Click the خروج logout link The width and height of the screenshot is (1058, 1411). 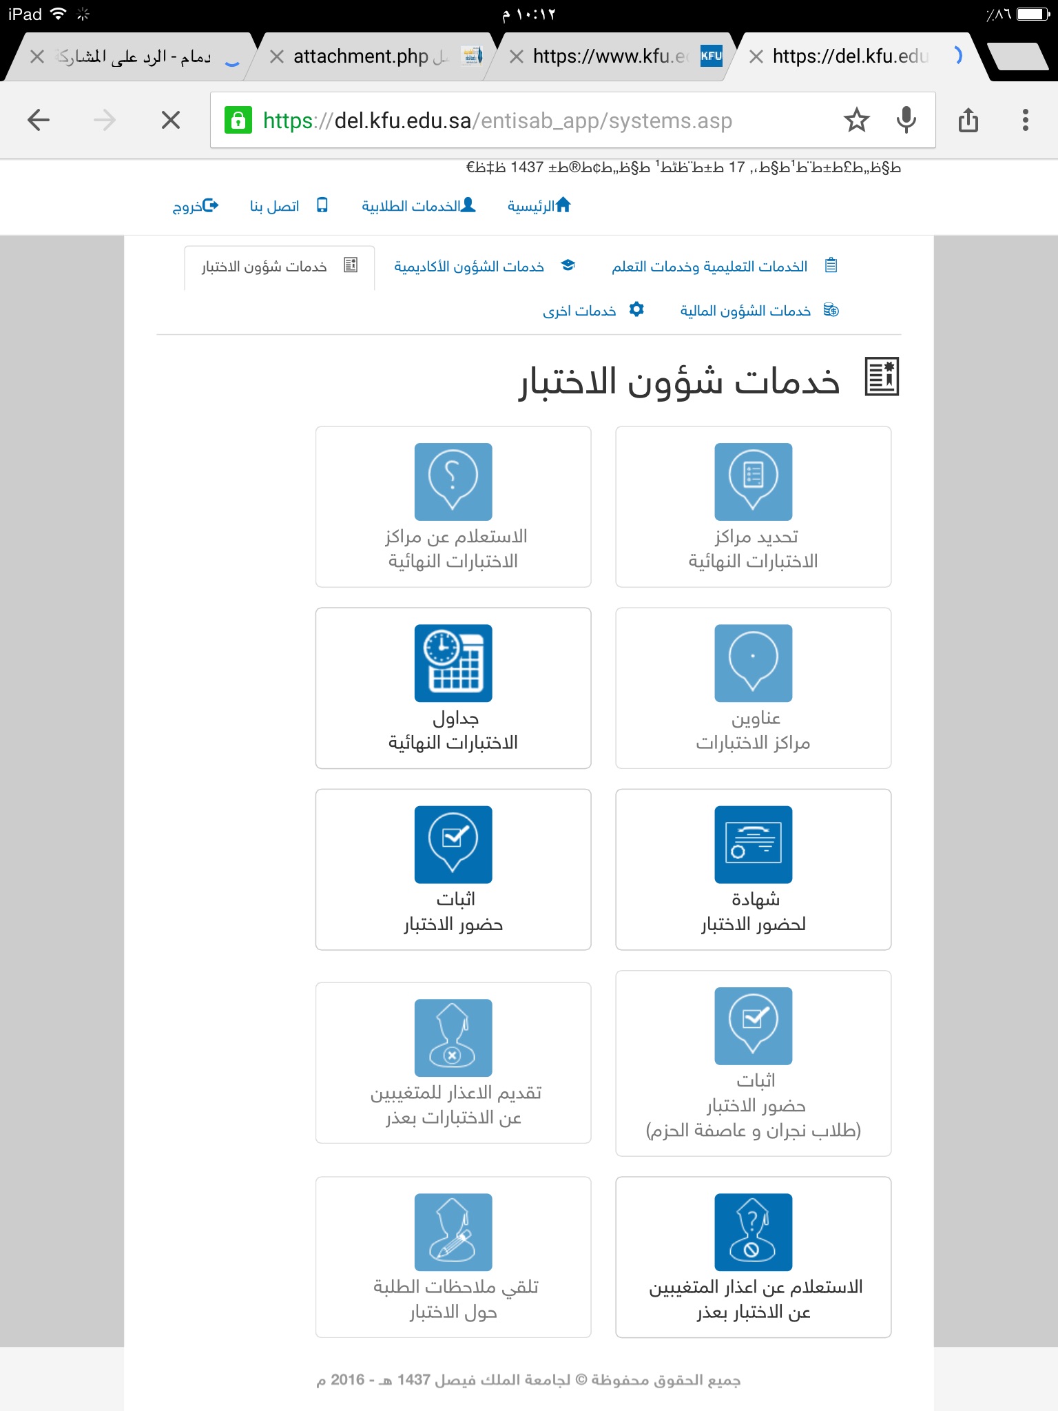(x=196, y=205)
